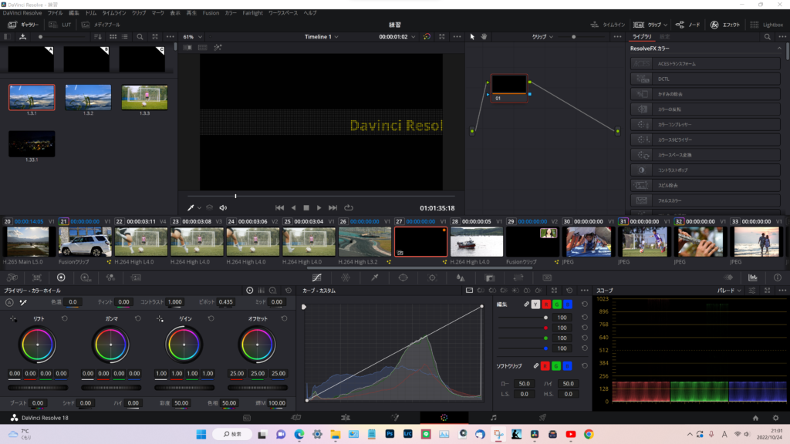Select the hand pan tool in node editor
The height and width of the screenshot is (444, 790).
pyautogui.click(x=484, y=37)
